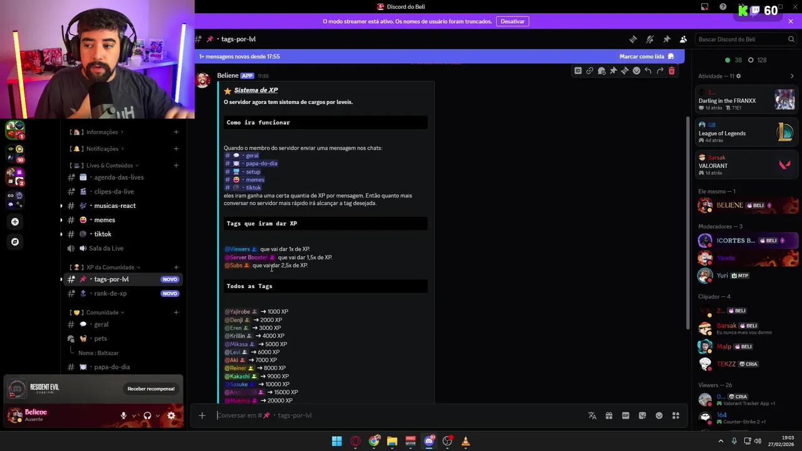The height and width of the screenshot is (451, 802).
Task: Open File Explorer from Windows taskbar
Action: (x=392, y=441)
